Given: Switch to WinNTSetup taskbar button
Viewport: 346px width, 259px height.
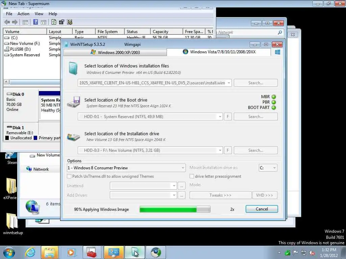Looking at the screenshot, I should (x=134, y=252).
